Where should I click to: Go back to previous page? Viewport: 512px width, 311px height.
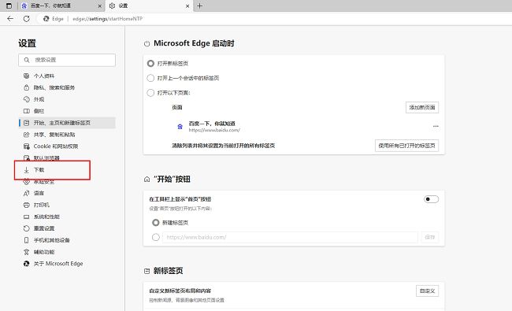point(10,19)
